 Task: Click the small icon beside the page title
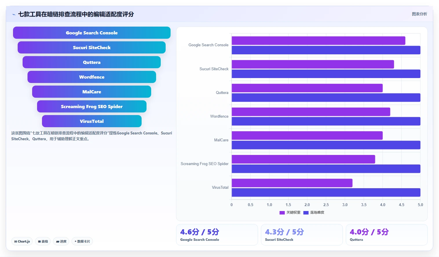(14, 14)
